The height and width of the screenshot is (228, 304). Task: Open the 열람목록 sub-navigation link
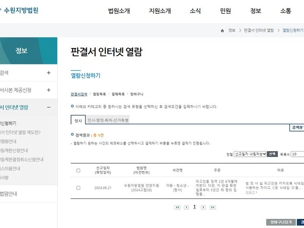coord(99,94)
